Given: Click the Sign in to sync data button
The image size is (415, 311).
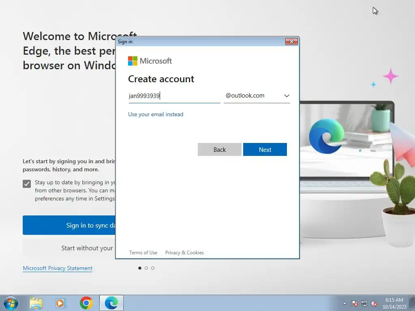Looking at the screenshot, I should pos(69,225).
